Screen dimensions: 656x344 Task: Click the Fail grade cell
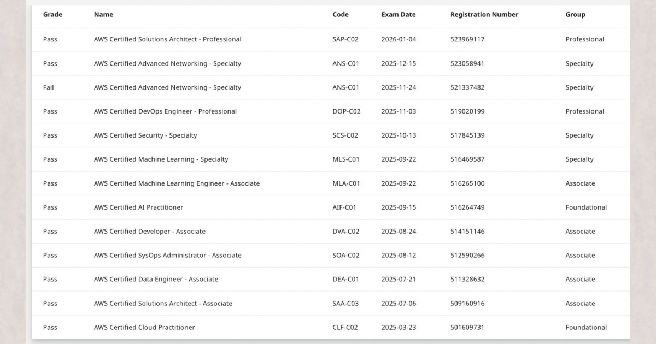tap(49, 87)
